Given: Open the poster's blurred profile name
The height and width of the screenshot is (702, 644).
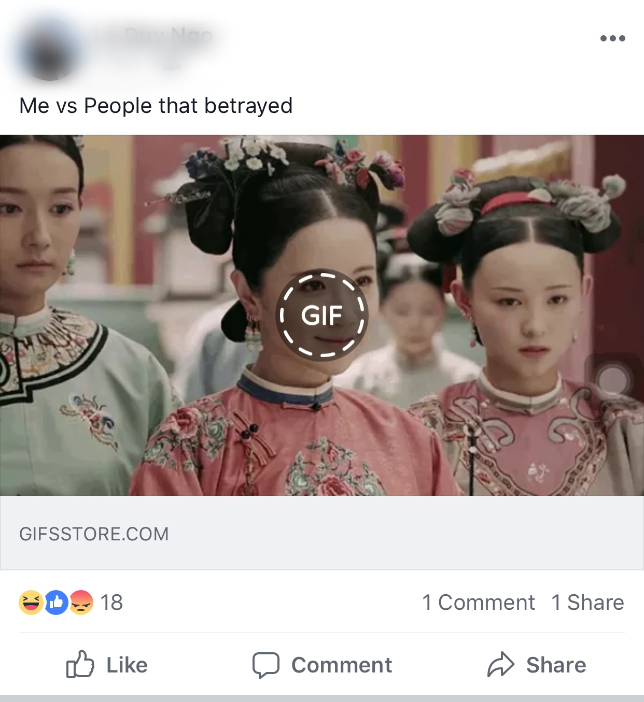Looking at the screenshot, I should pos(153,36).
